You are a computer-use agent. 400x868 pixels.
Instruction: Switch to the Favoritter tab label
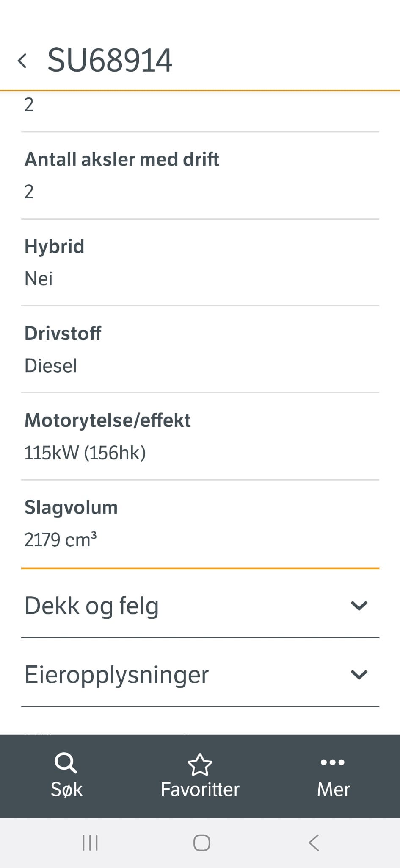200,790
